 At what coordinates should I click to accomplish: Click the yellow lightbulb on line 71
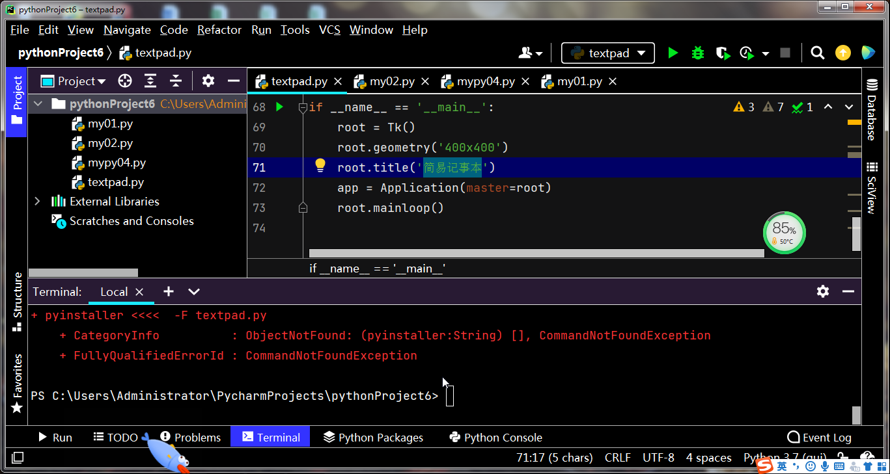click(x=320, y=166)
